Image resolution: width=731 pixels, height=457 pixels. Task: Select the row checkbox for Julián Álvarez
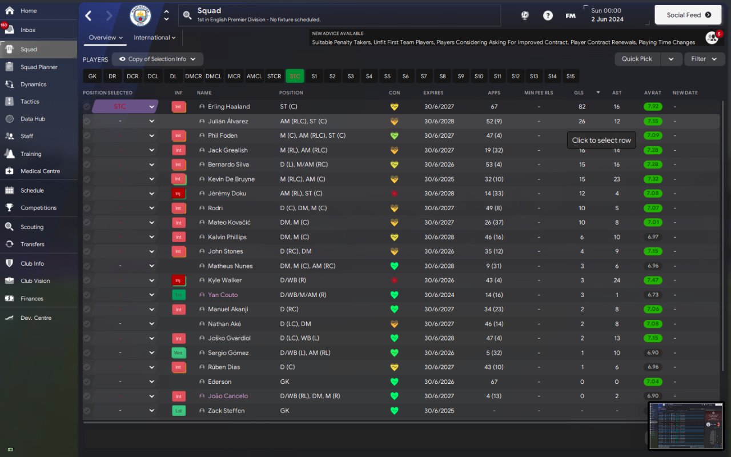(87, 121)
